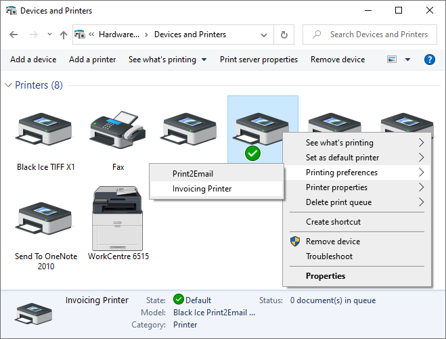Collapse the Printers (8) group
The image size is (446, 339).
[x=9, y=85]
